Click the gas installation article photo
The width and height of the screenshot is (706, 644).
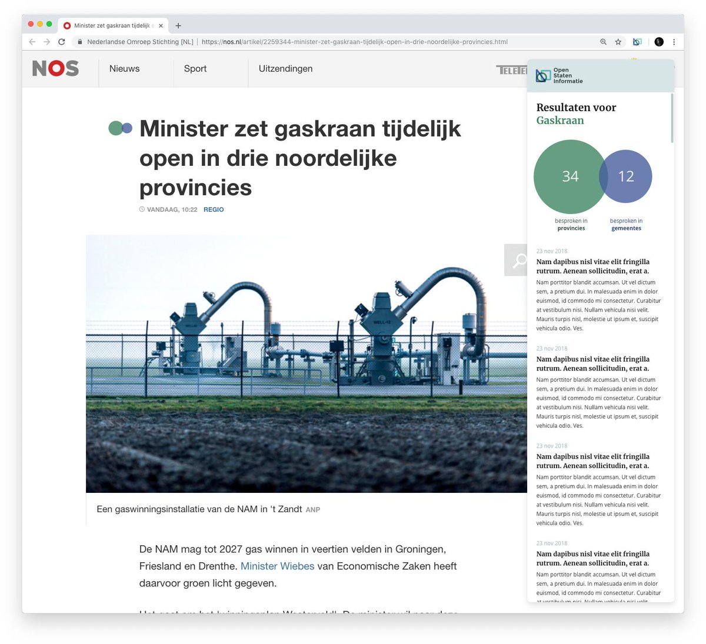tap(307, 363)
